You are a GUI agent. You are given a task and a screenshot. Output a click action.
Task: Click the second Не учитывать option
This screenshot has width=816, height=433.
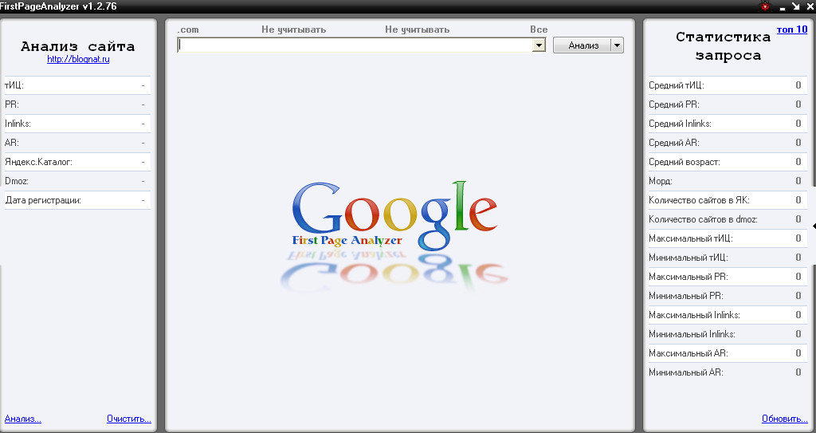point(417,30)
